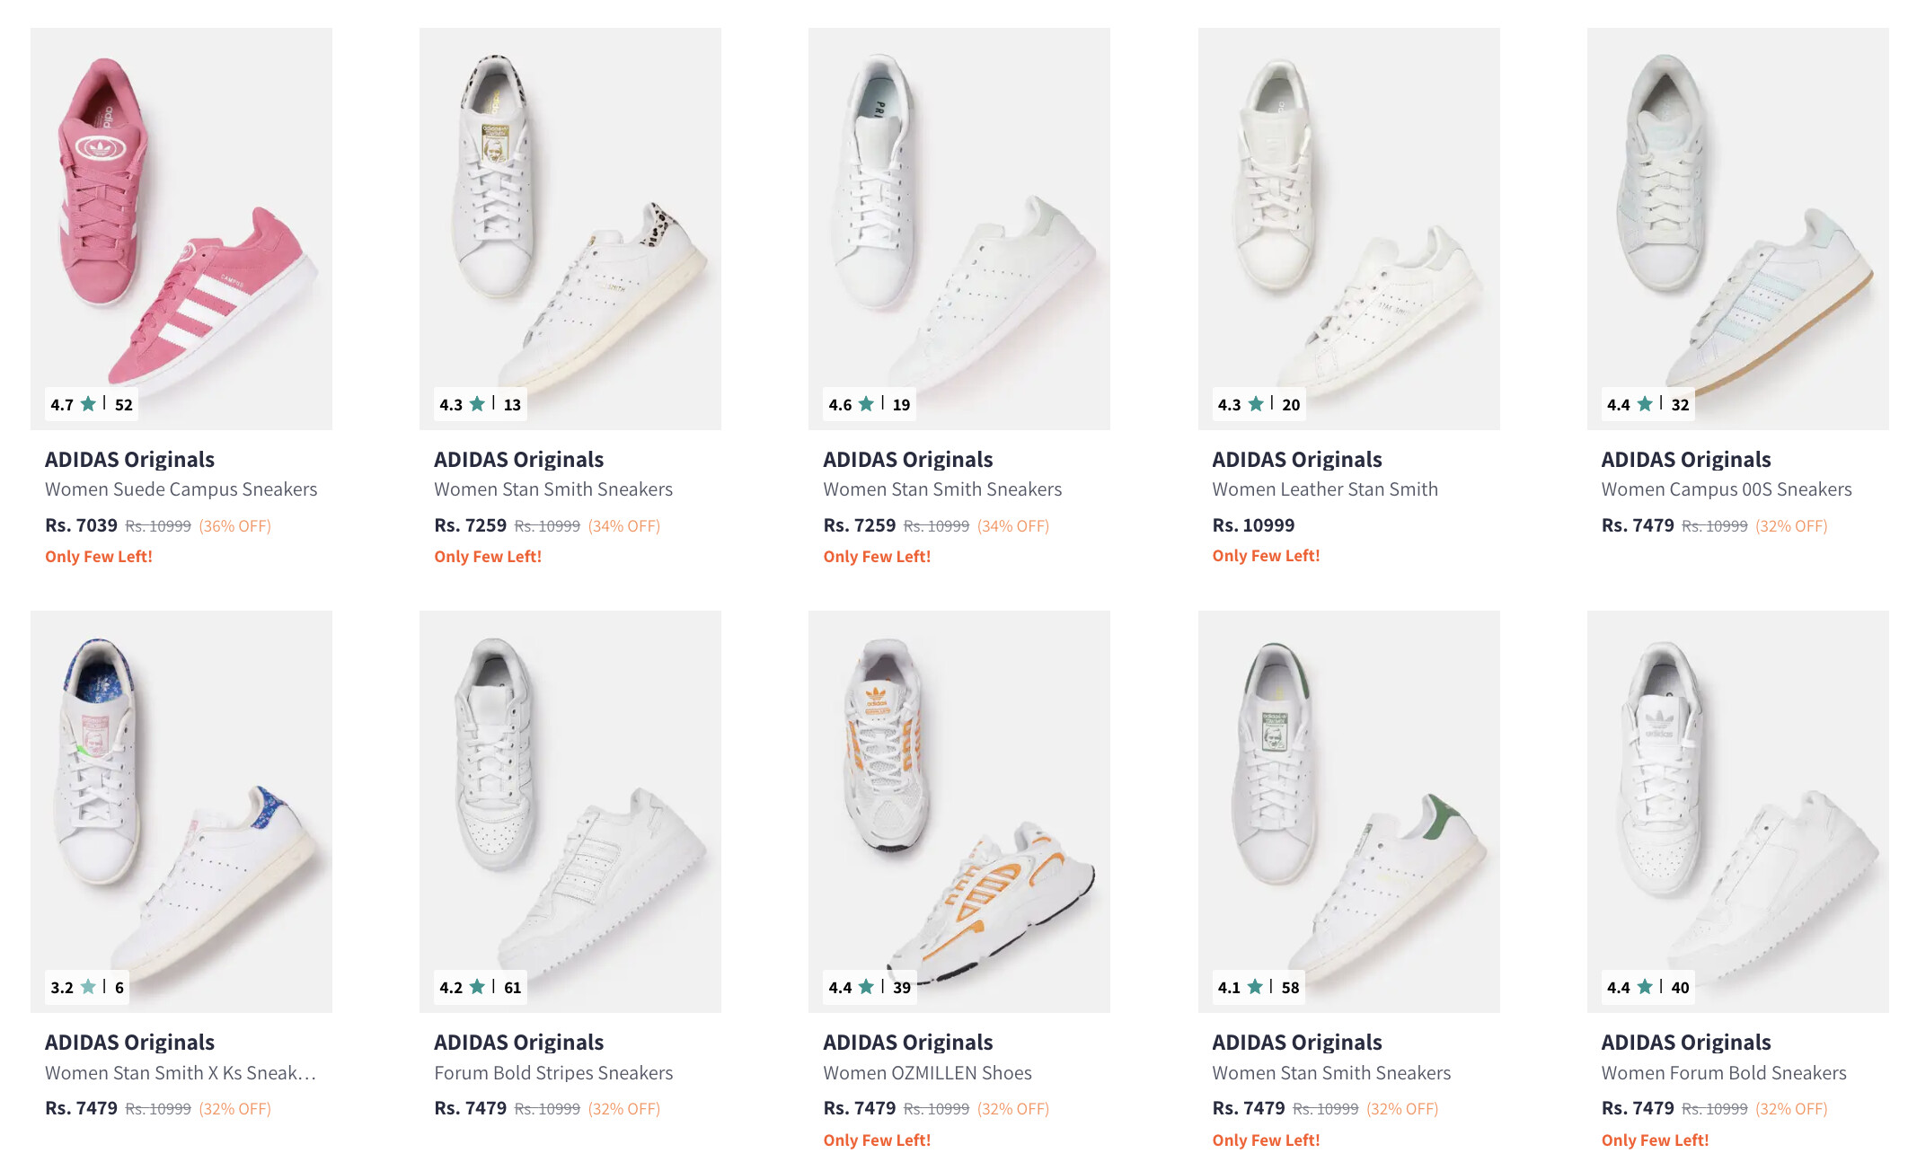The image size is (1908, 1171).
Task: Click the 3.2 star rating badge
Action: [x=86, y=987]
